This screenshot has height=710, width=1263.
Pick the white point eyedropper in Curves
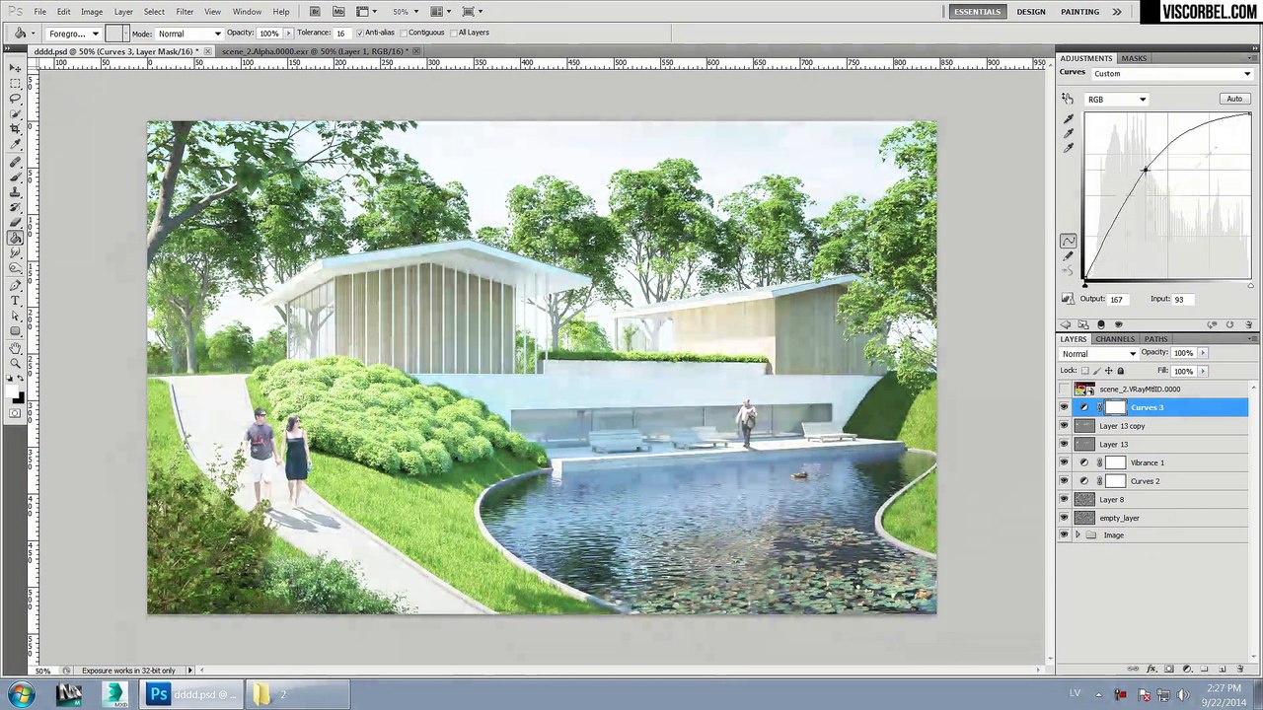[x=1069, y=149]
